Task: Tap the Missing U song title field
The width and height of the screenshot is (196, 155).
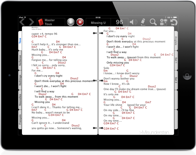Action: click(98, 23)
